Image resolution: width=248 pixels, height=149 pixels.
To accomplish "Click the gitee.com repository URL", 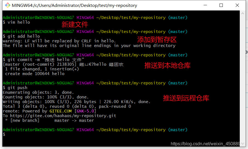I will [63, 116].
